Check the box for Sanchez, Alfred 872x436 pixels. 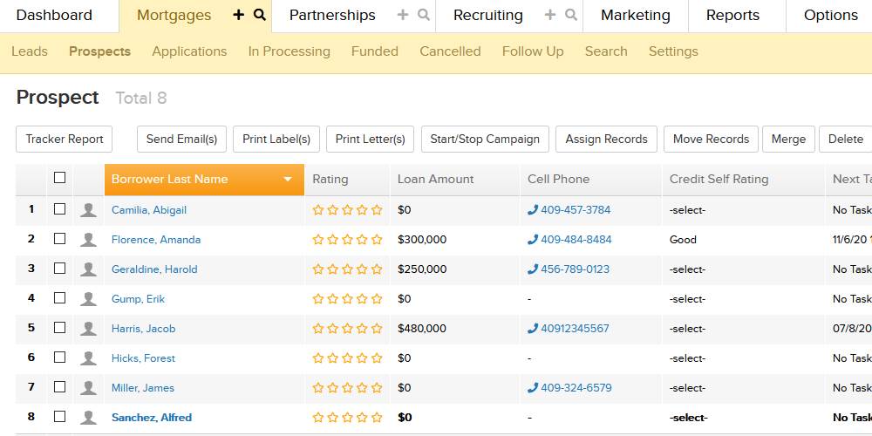tap(59, 417)
